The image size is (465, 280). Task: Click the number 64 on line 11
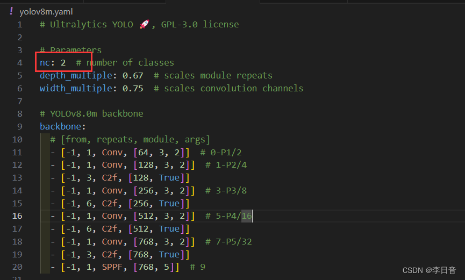[x=143, y=153]
